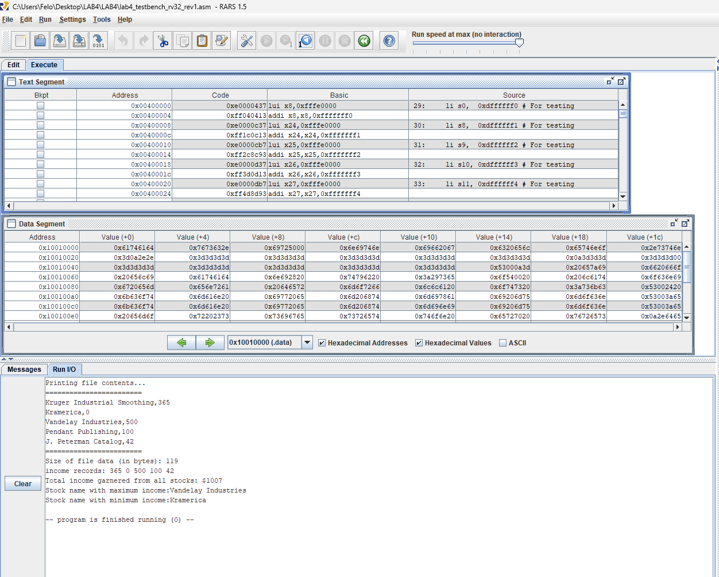Click the Pause execution icon
719x577 pixels.
(x=325, y=41)
